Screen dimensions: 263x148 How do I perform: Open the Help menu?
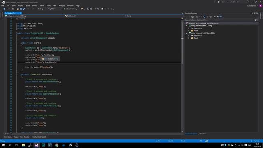(78, 5)
